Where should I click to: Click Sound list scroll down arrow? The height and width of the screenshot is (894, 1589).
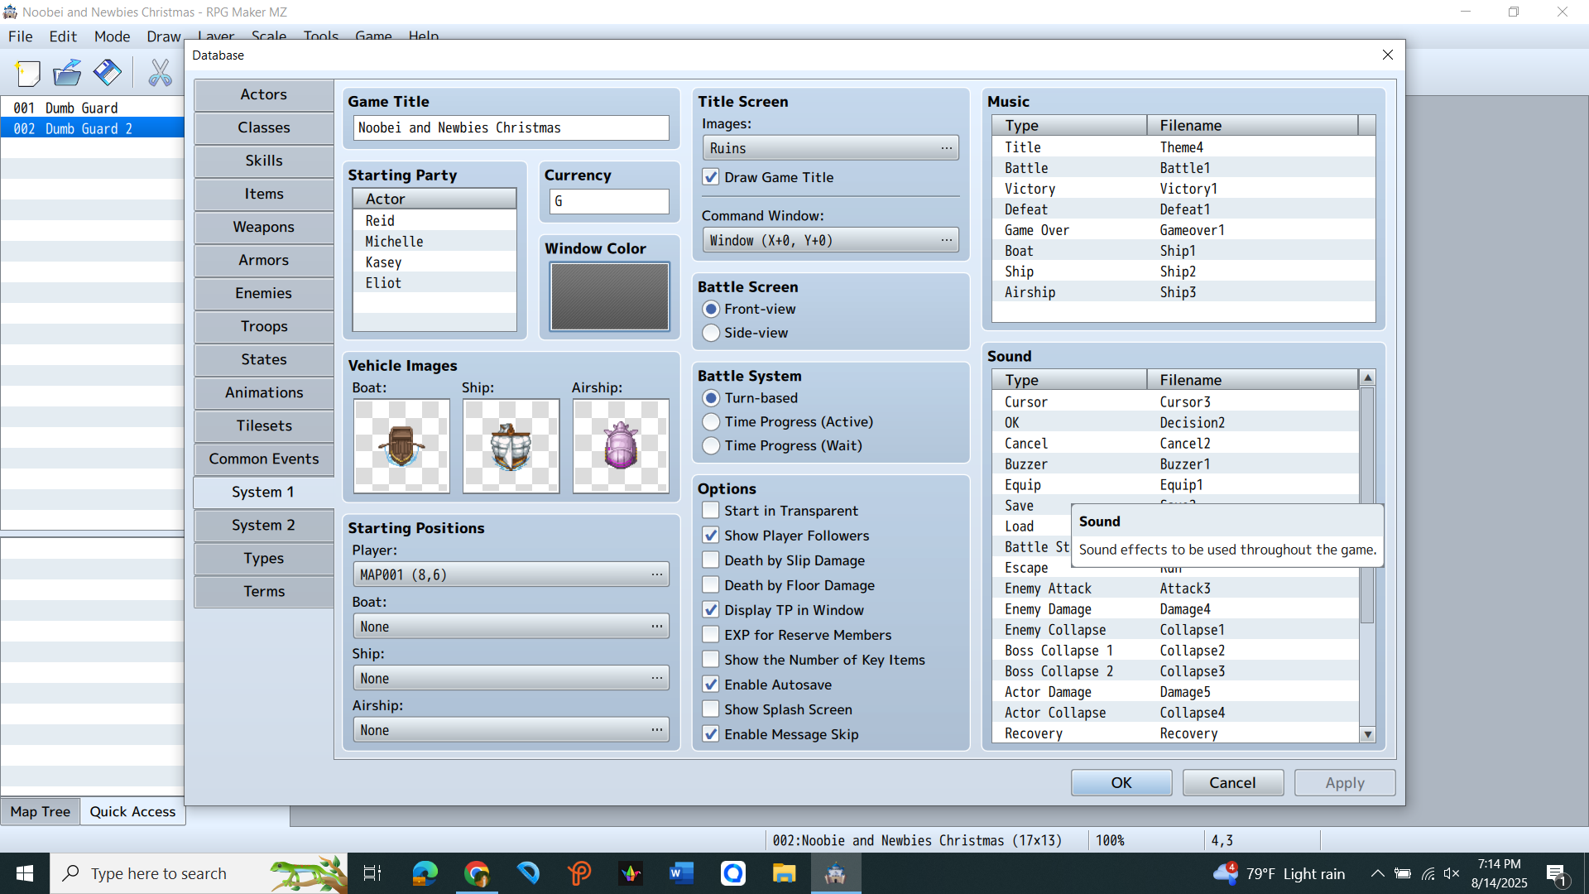(x=1367, y=734)
